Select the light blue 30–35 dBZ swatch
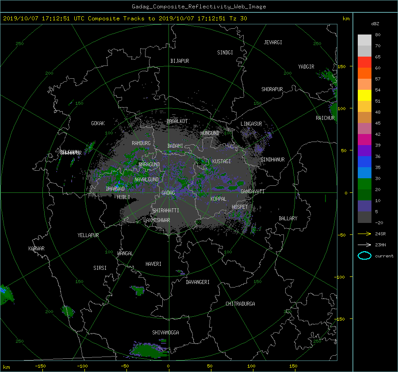Viewport: 398px width, 372px height. coord(364,173)
